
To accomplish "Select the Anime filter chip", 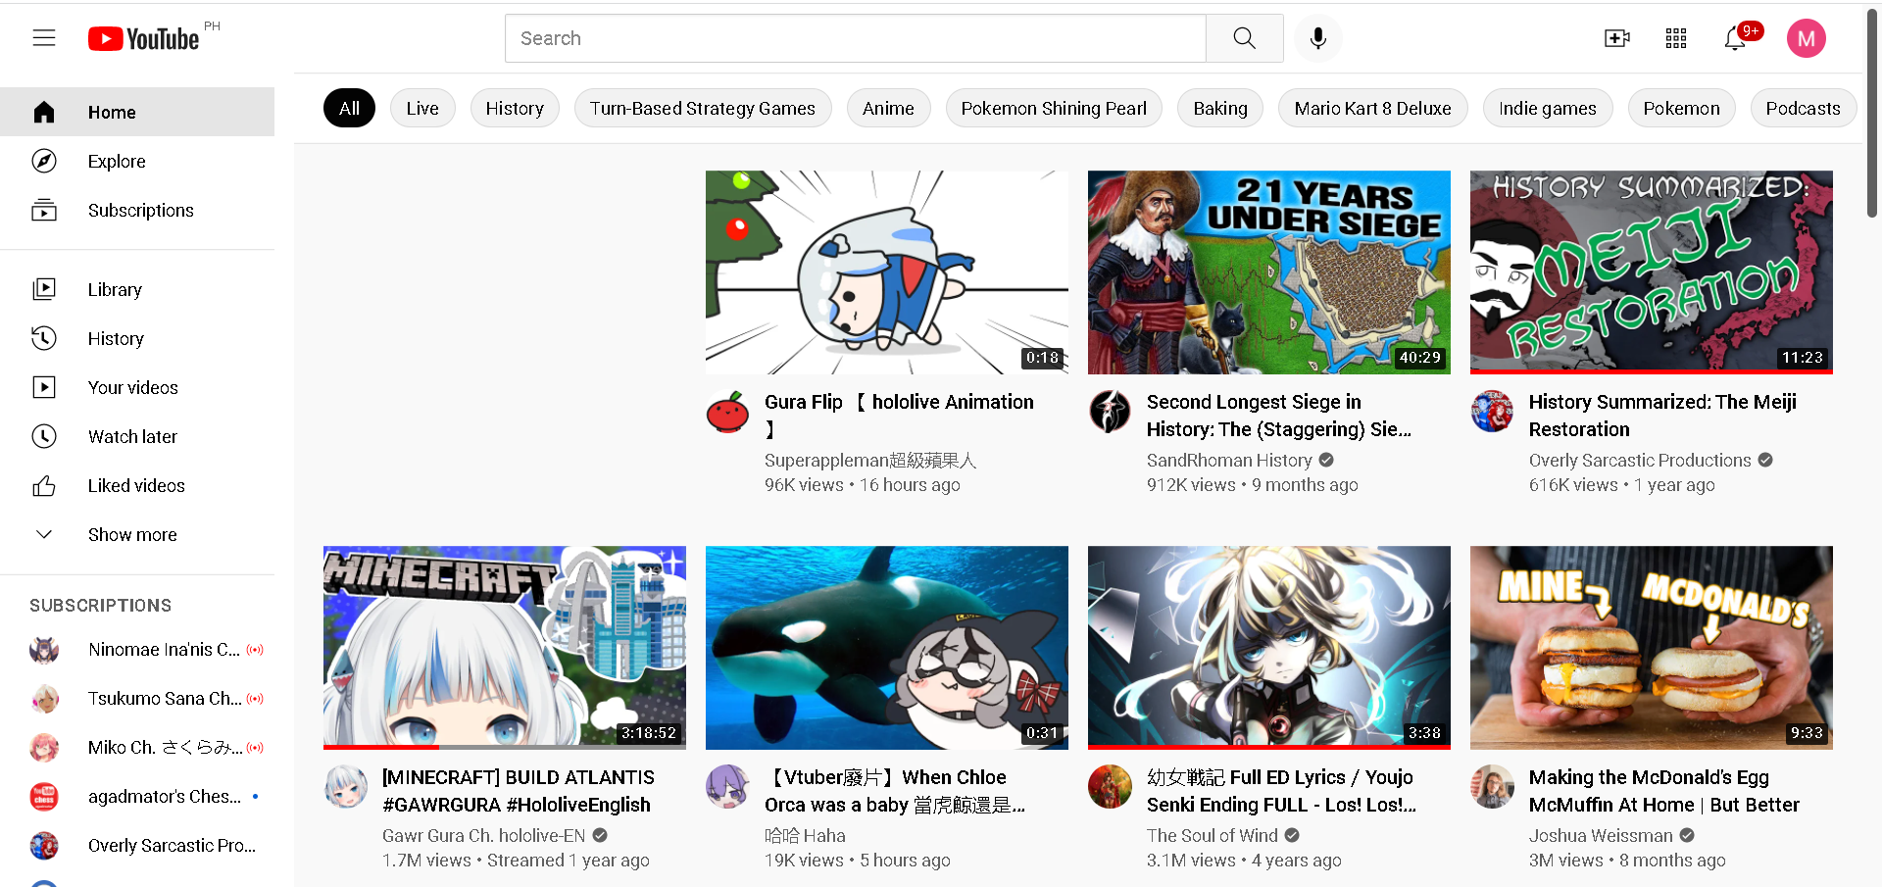I will [x=888, y=108].
